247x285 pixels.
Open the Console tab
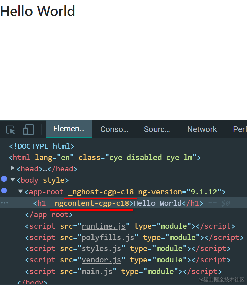click(x=114, y=129)
